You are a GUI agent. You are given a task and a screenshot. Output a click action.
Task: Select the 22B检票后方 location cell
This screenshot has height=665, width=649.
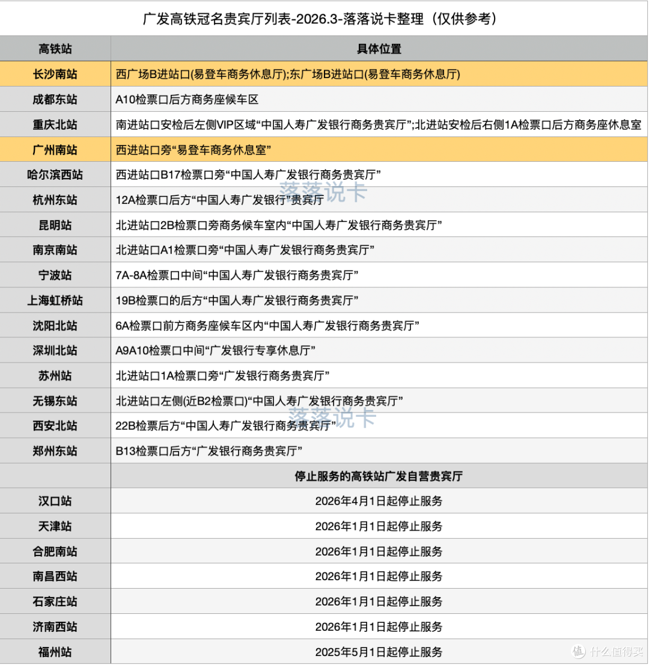point(379,425)
